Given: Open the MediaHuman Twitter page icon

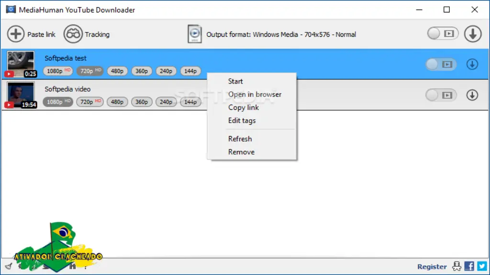Looking at the screenshot, I should point(482,266).
